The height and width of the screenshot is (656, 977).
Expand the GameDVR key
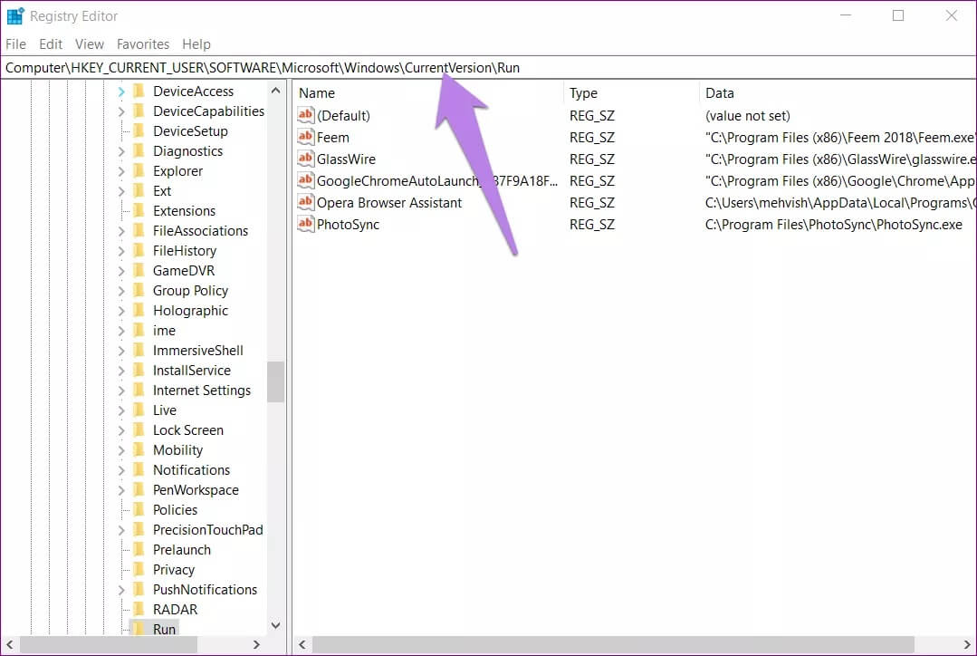[x=120, y=271]
